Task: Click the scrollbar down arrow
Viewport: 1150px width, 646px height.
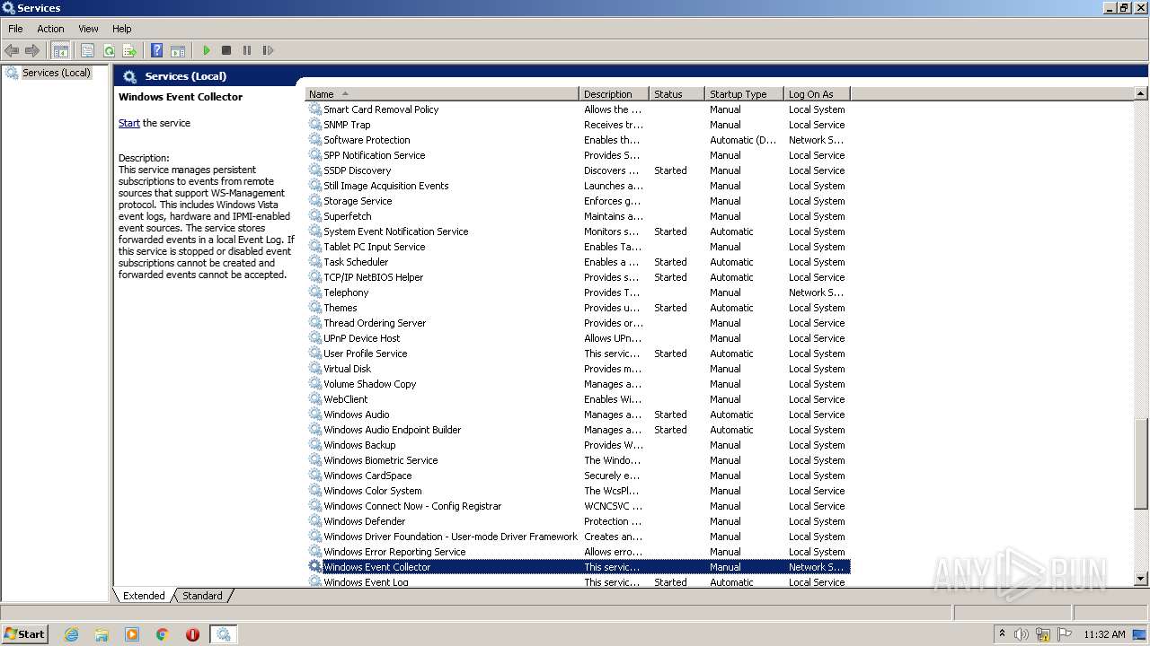Action: [1141, 579]
